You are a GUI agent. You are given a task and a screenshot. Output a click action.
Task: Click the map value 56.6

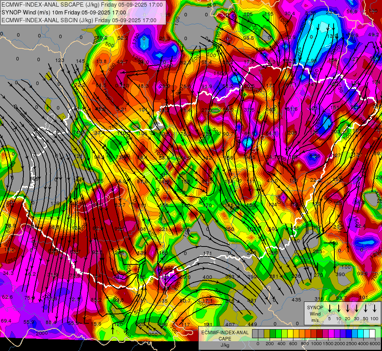click(x=352, y=11)
